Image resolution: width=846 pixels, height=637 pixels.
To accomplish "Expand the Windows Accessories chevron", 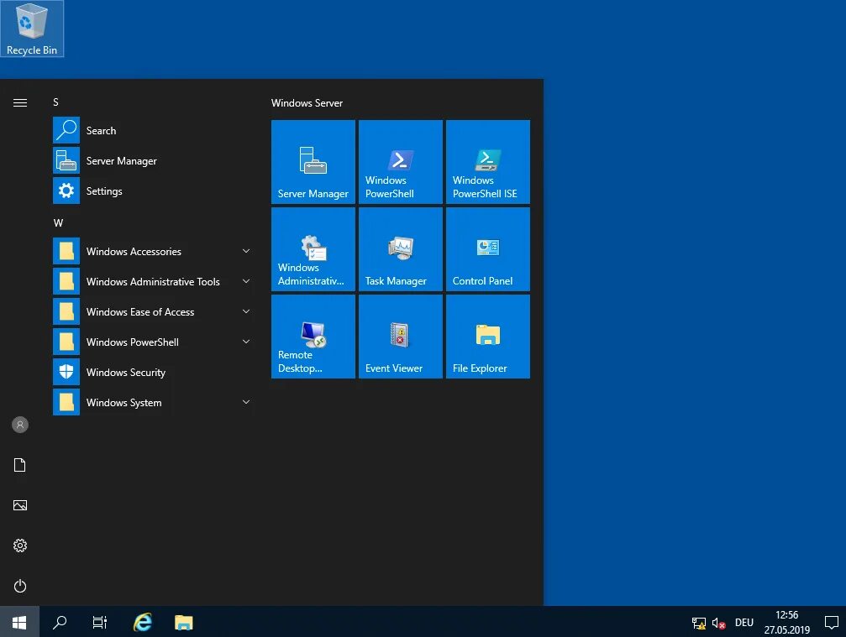I will [x=246, y=251].
